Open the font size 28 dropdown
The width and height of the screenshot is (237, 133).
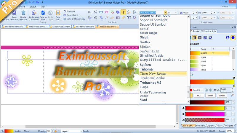coord(176,12)
